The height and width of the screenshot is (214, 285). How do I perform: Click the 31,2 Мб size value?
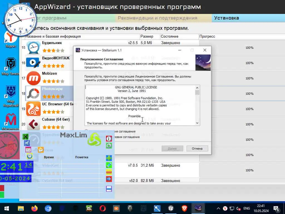coord(147,166)
